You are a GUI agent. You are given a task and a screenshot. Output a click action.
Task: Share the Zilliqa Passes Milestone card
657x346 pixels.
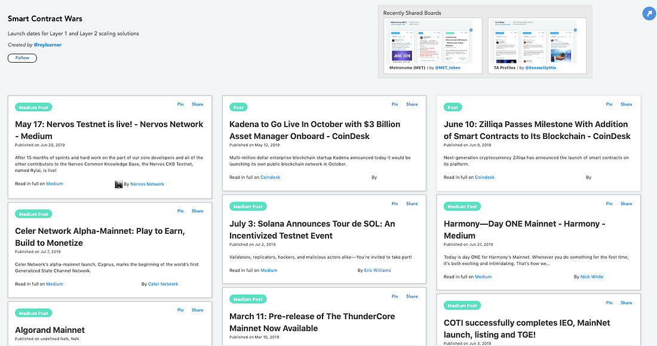pyautogui.click(x=627, y=104)
